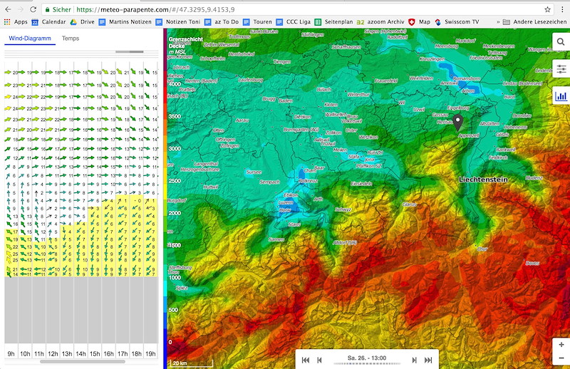Select the 19h column in wind diagram
The width and height of the screenshot is (570, 369).
pos(150,353)
